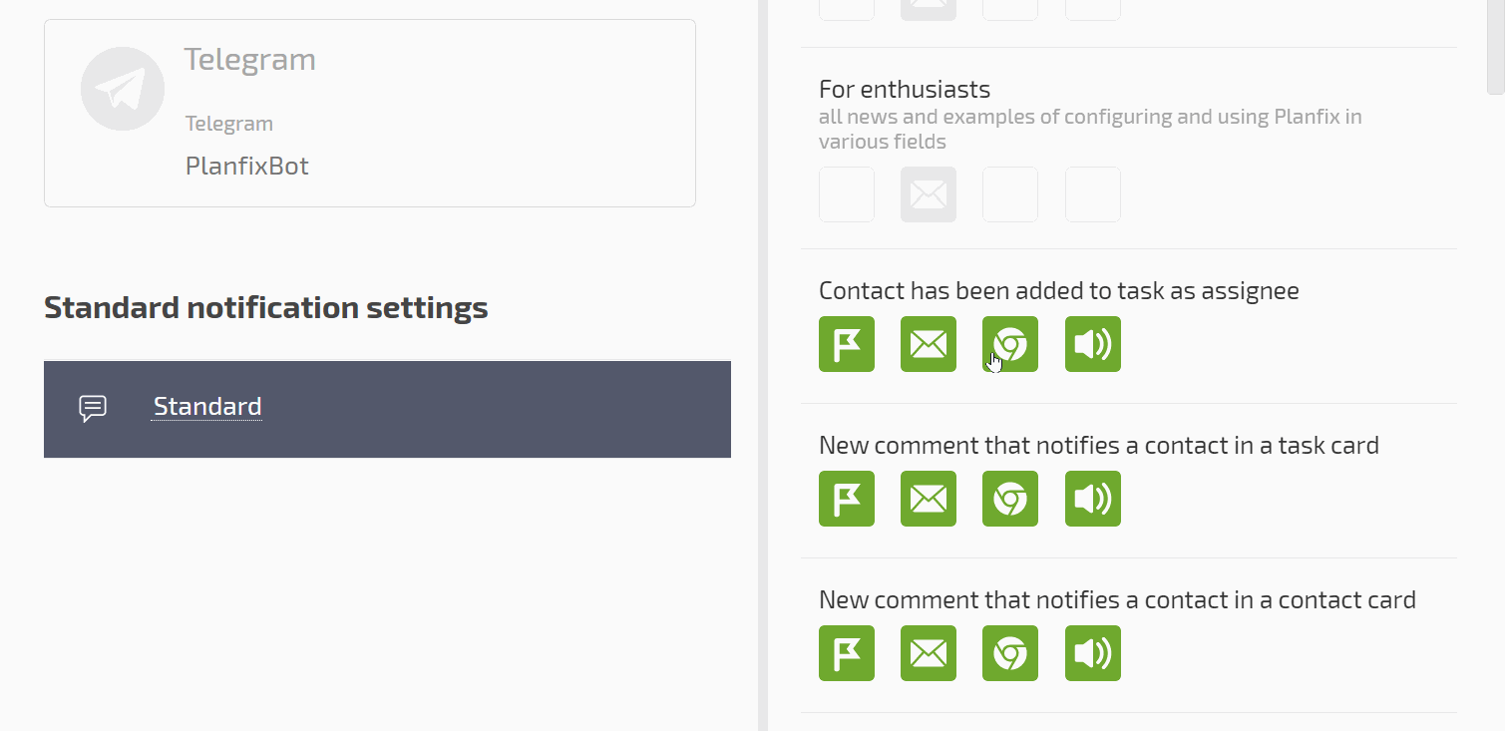1505x731 pixels.
Task: Toggle email notification for assignee added
Action: 929,344
